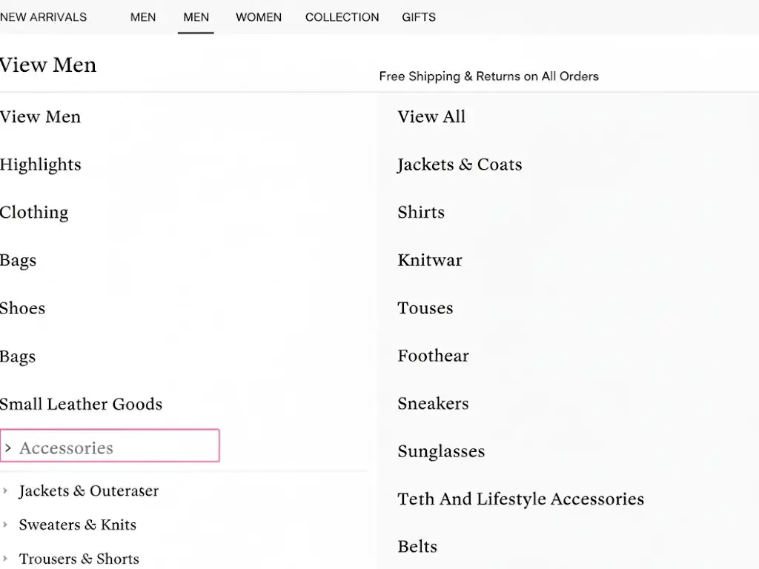Viewport: 759px width, 569px height.
Task: Expand the arrow next to Jackets & Outeraser
Action: [x=6, y=490]
